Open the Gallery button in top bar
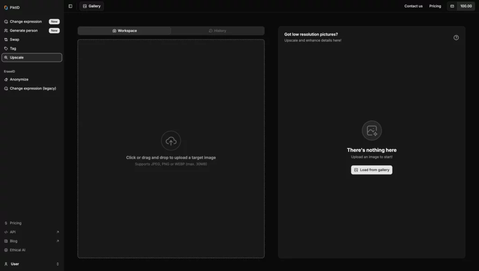The height and width of the screenshot is (271, 479). click(92, 6)
